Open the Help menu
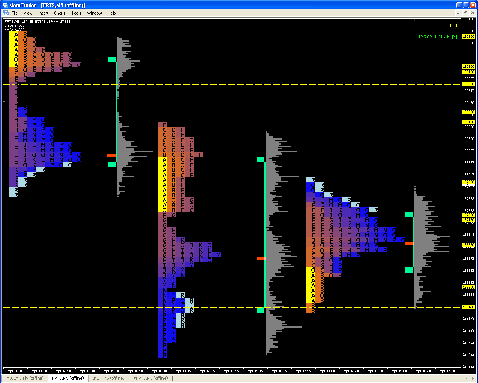 pos(112,13)
